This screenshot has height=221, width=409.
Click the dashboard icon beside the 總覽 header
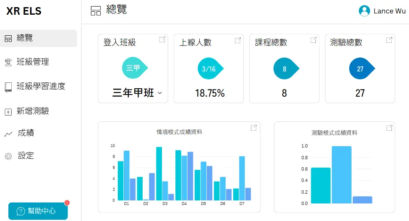point(96,11)
